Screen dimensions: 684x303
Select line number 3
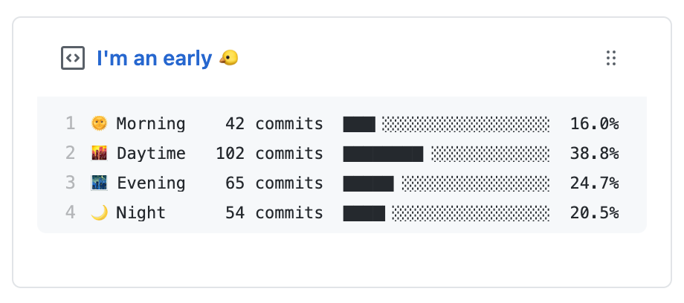[70, 183]
